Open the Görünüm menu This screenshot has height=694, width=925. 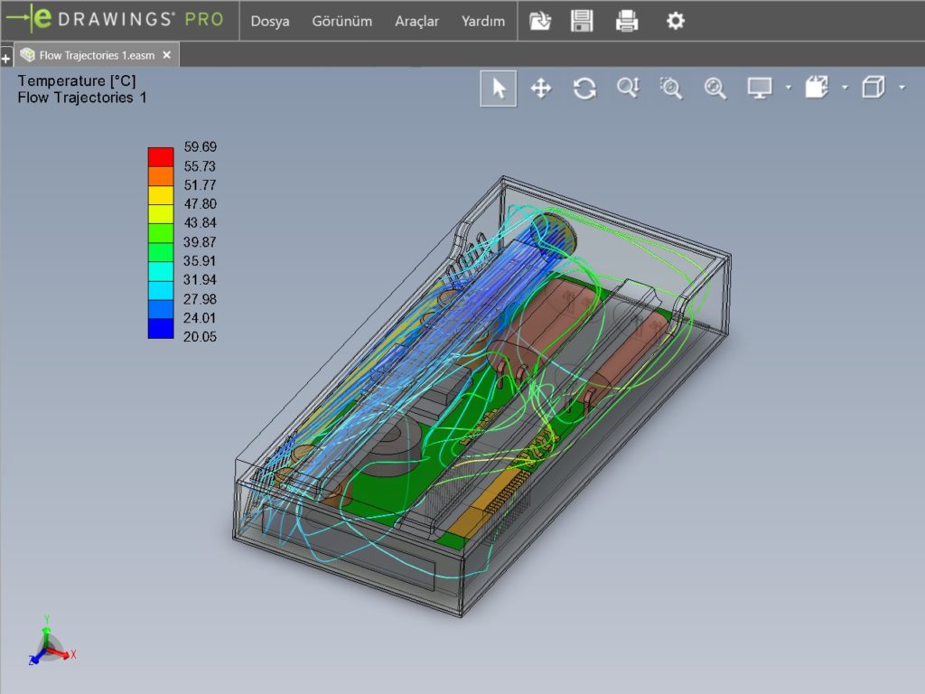point(341,21)
